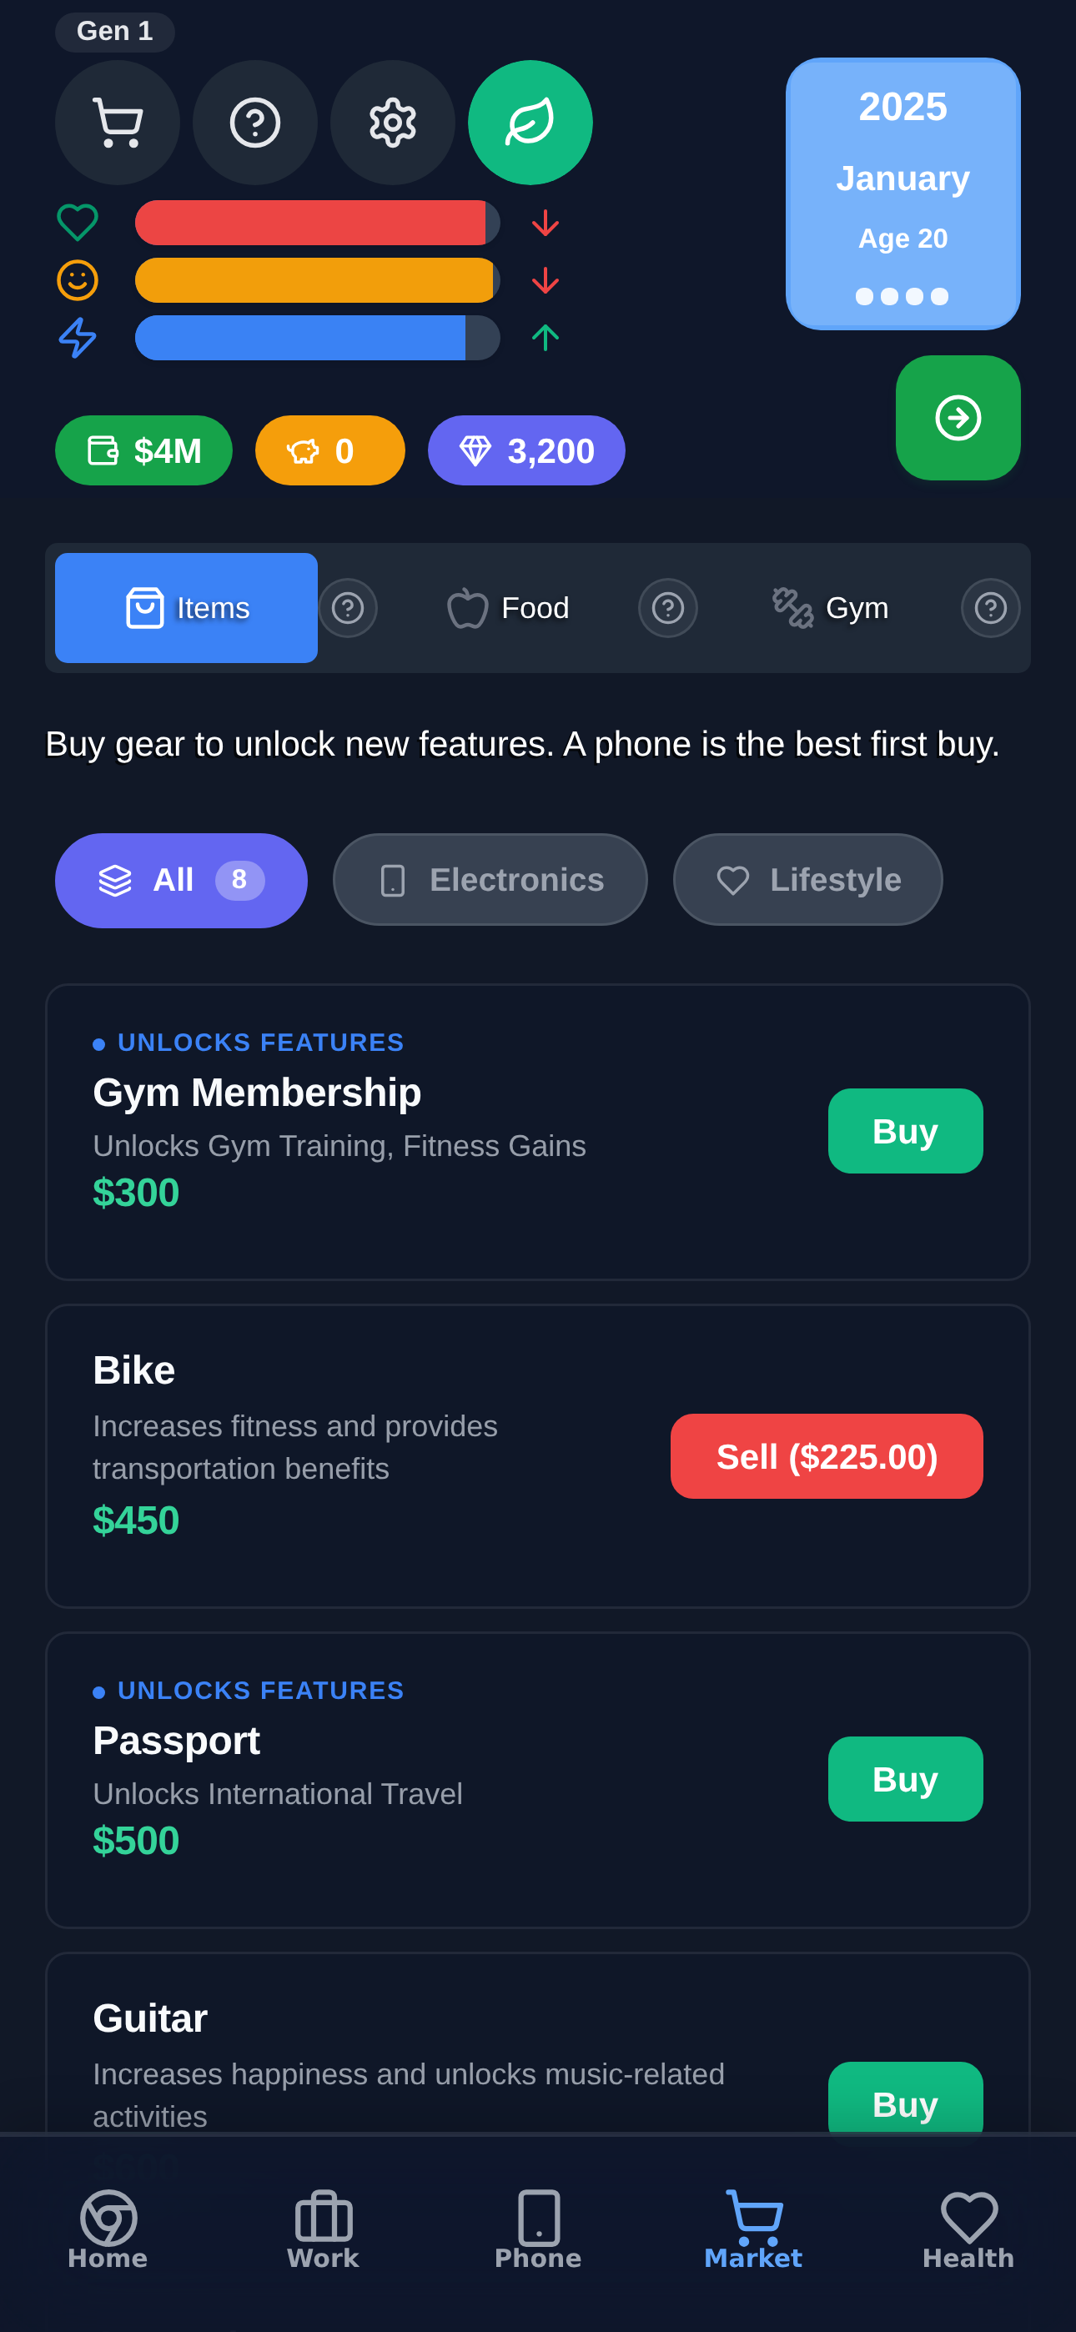
Task: Switch to the Food tab
Action: coord(509,608)
